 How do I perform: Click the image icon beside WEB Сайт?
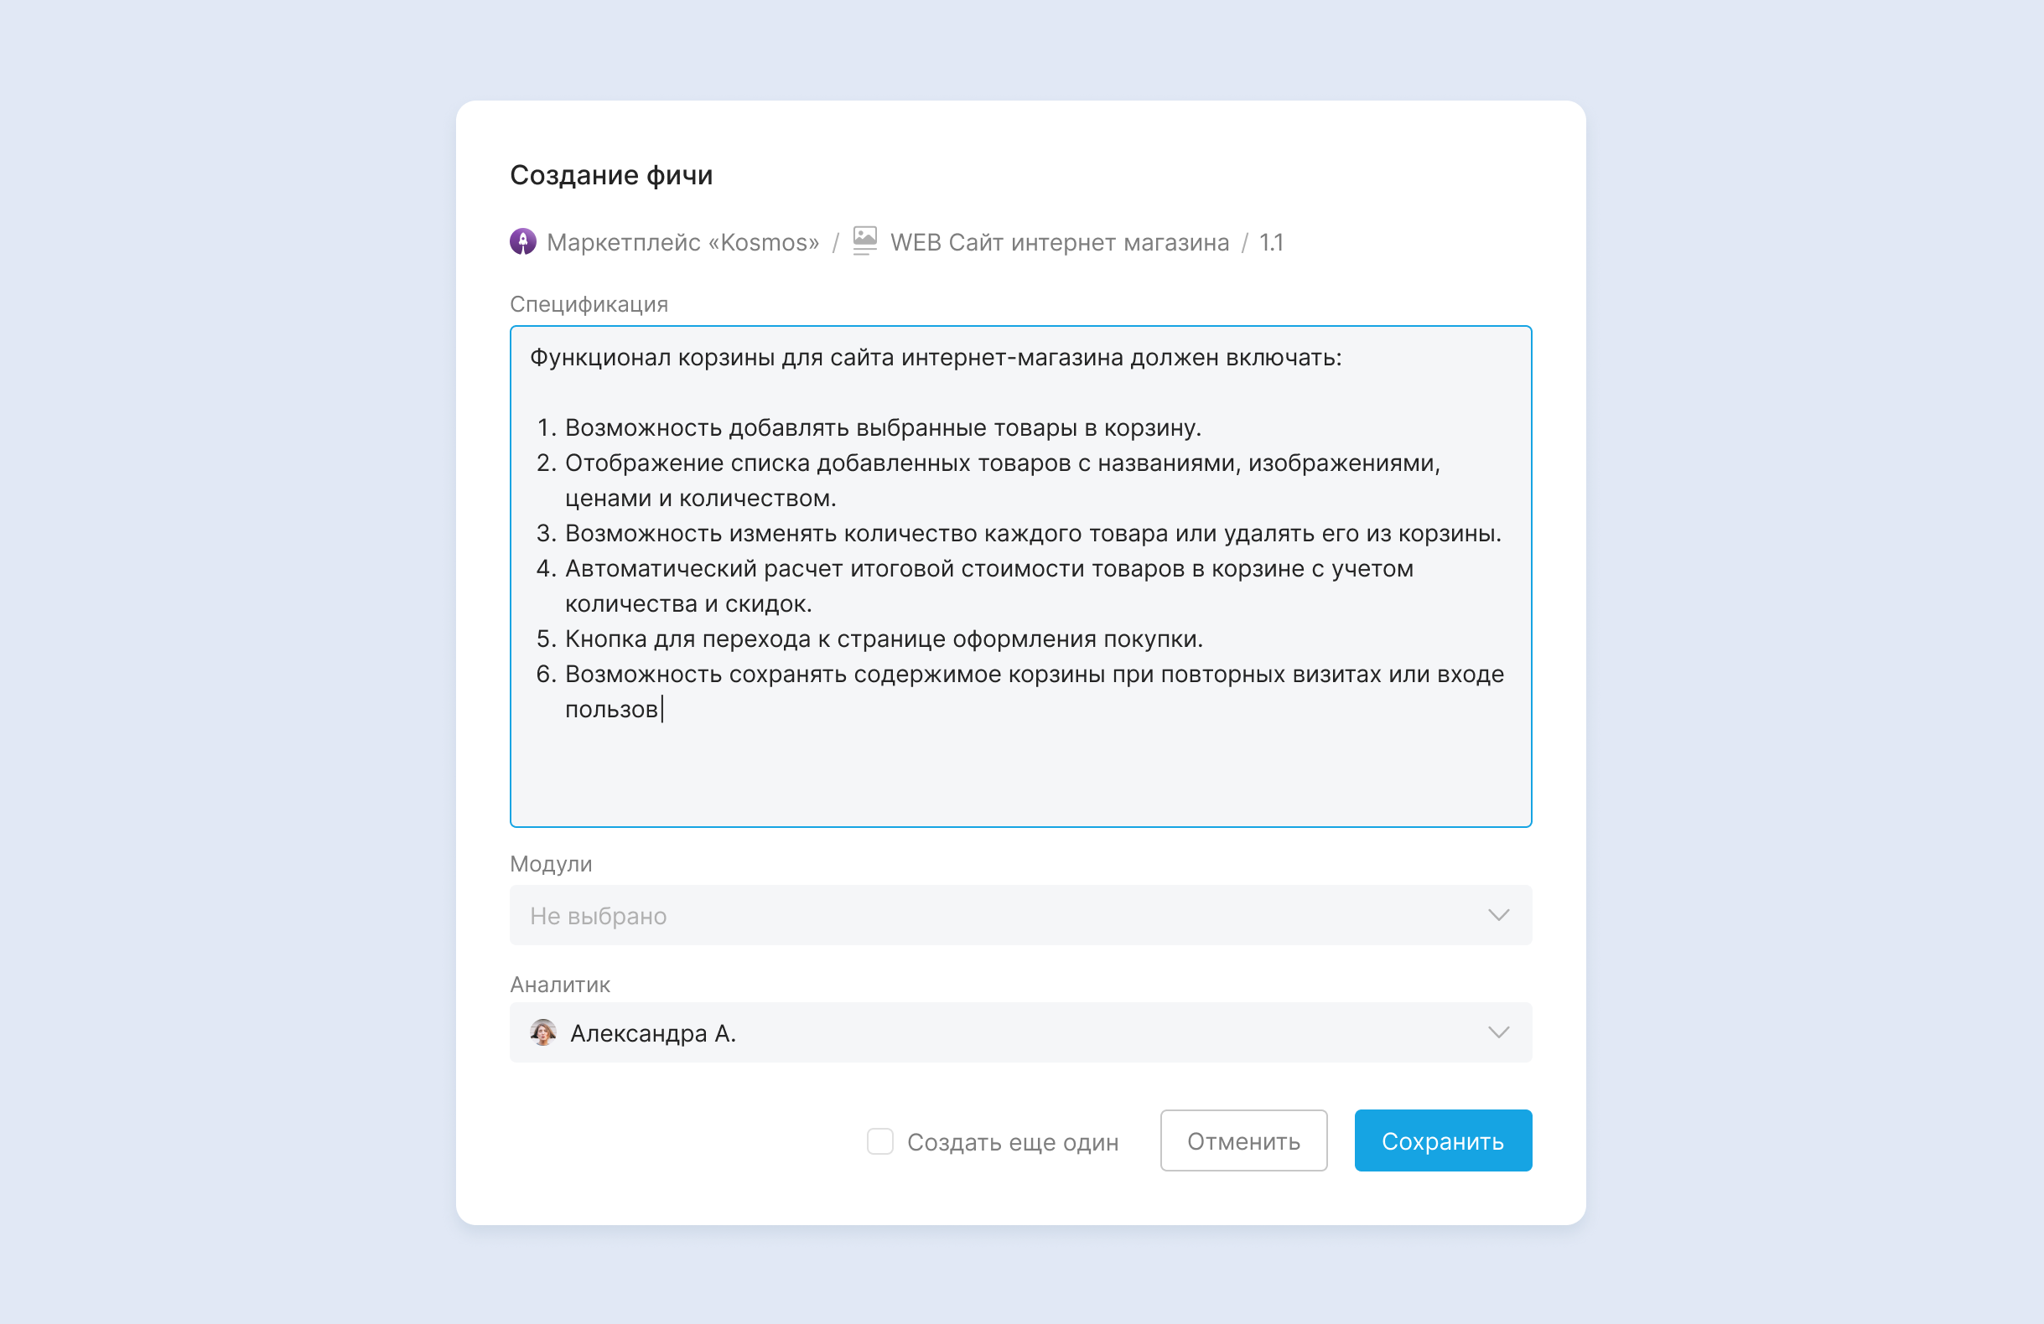click(864, 240)
